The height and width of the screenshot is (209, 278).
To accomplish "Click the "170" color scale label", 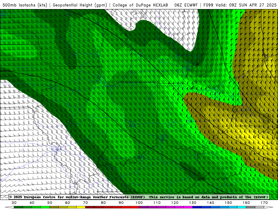I will (264, 203).
